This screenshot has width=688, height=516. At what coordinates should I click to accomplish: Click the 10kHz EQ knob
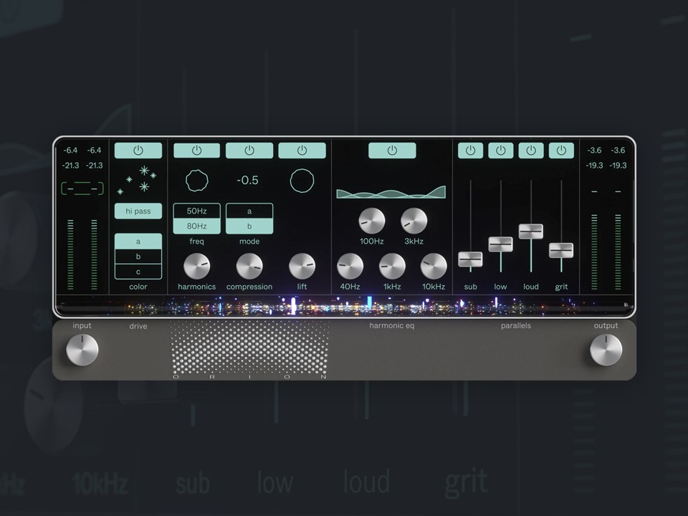(434, 266)
